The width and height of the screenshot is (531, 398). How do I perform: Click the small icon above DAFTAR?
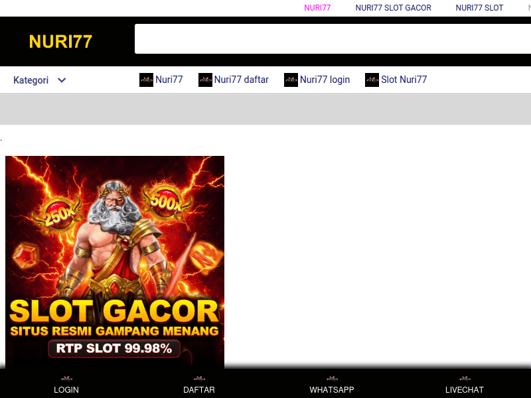click(199, 379)
